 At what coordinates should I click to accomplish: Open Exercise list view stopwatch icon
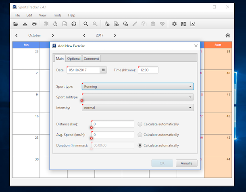click(x=55, y=24)
